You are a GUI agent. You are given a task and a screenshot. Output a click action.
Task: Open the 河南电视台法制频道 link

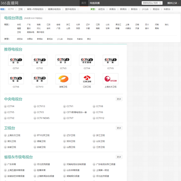76,164
